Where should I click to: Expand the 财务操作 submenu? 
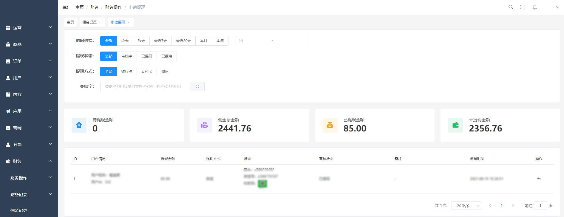click(x=29, y=178)
